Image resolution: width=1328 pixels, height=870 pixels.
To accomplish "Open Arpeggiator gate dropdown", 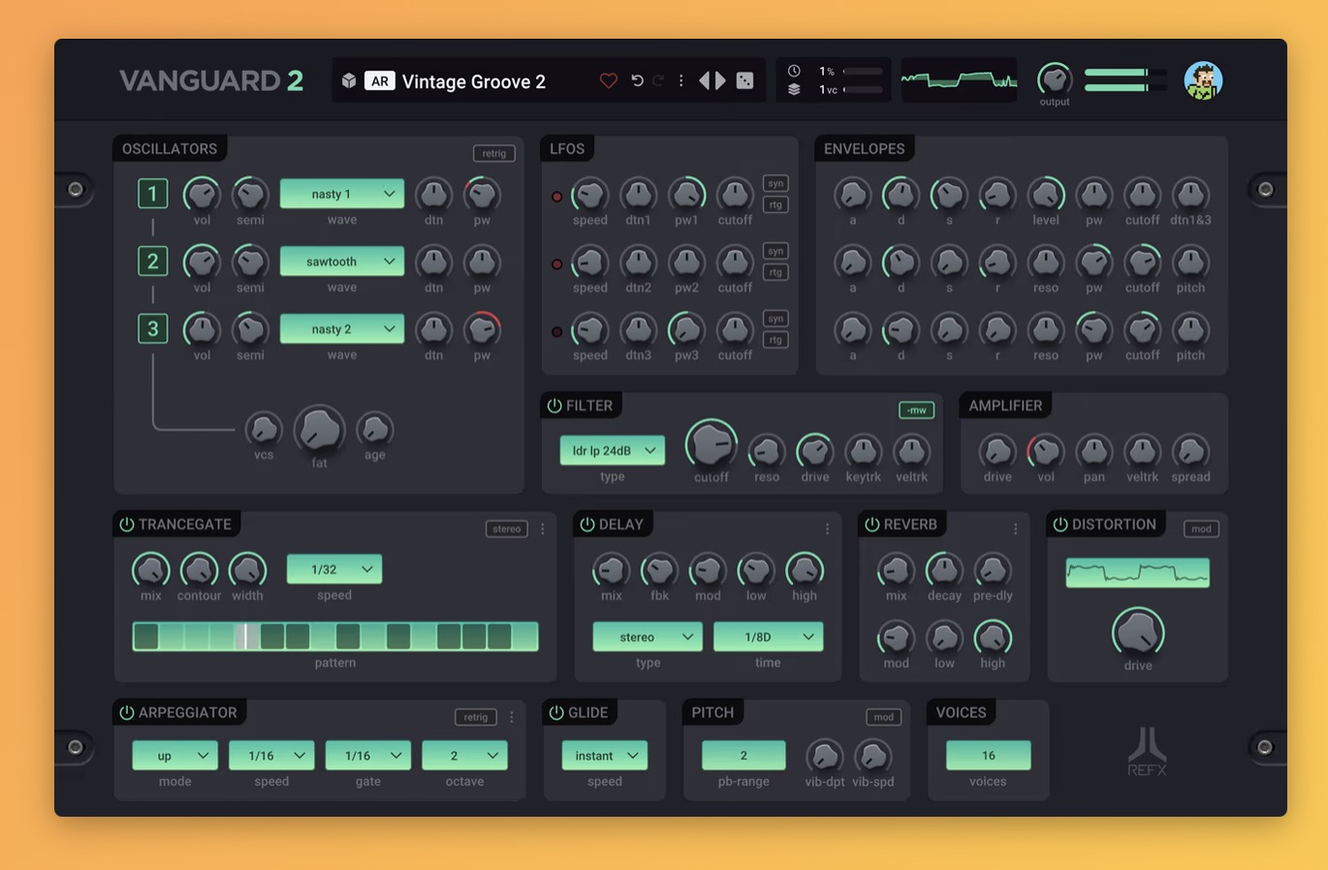I will point(368,756).
